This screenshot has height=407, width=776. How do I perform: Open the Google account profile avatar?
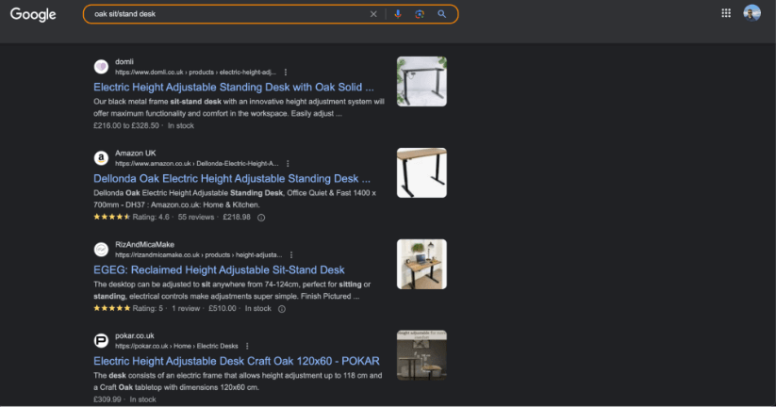coord(751,13)
